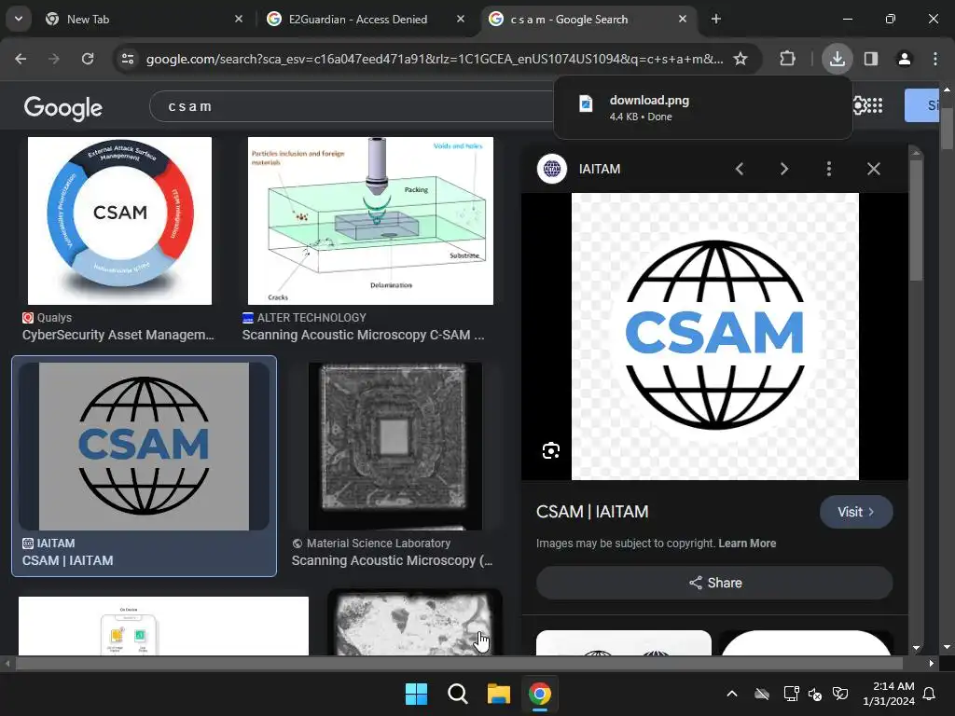
Task: Open Google quick settings gear
Action: pos(859,106)
